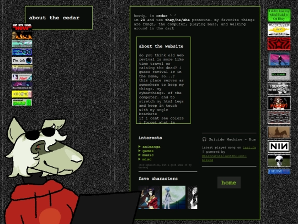
Task: Click the dark purple badge above Kromer
Action: click(22, 86)
